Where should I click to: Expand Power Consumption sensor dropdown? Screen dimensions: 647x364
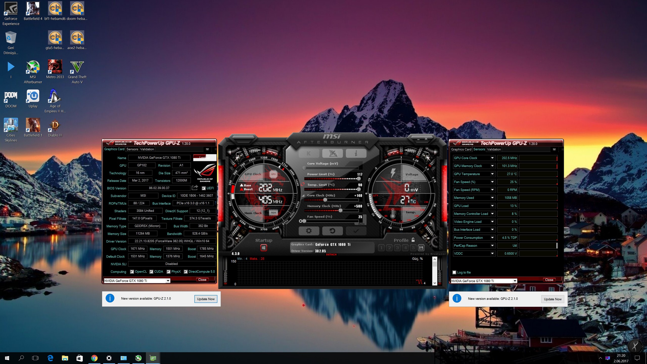coord(492,238)
